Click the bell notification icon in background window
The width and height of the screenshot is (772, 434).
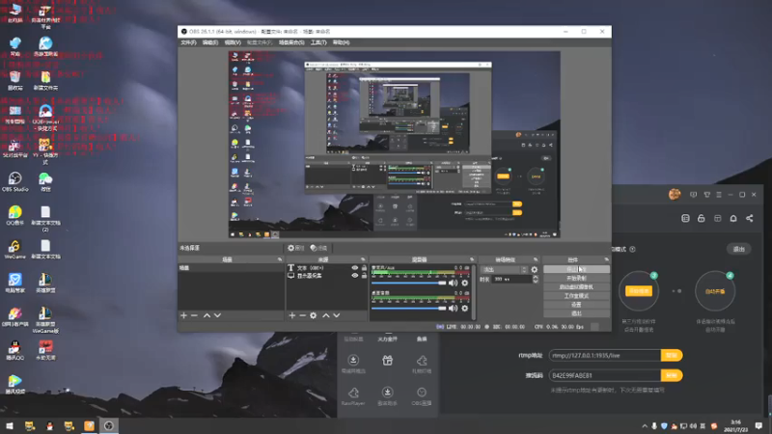733,218
